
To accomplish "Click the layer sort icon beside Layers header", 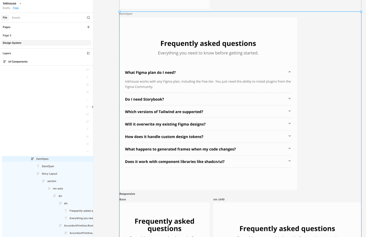I will coord(88,53).
